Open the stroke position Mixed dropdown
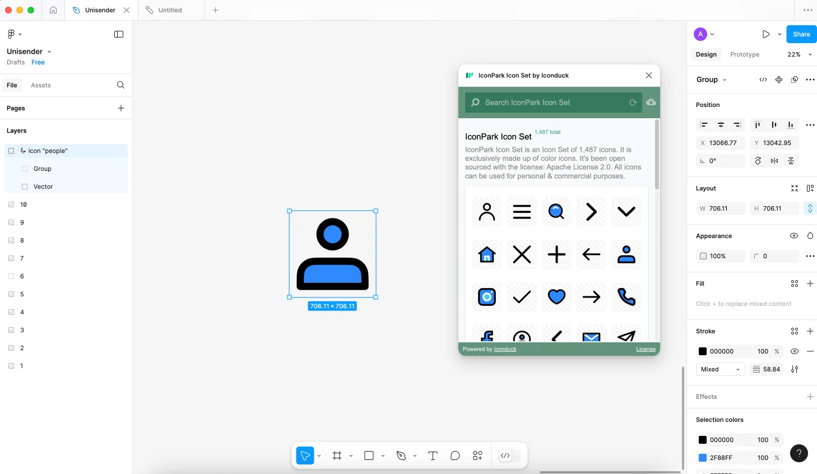 [x=720, y=369]
